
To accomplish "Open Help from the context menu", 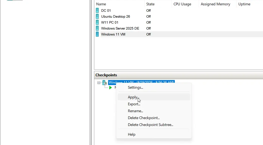I will coord(154,134).
